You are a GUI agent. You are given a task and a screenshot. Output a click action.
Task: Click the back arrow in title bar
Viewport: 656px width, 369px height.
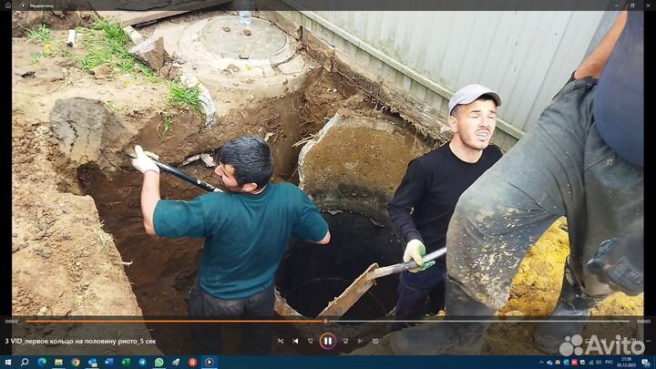[10, 5]
